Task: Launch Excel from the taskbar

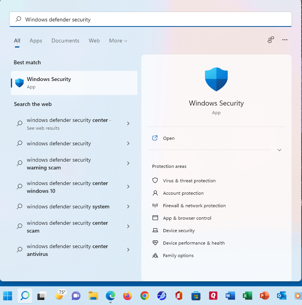Action: tap(248, 296)
